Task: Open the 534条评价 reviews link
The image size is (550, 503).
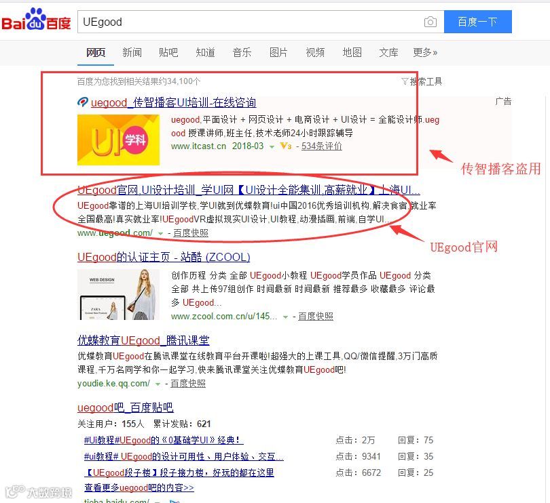Action: pos(321,146)
